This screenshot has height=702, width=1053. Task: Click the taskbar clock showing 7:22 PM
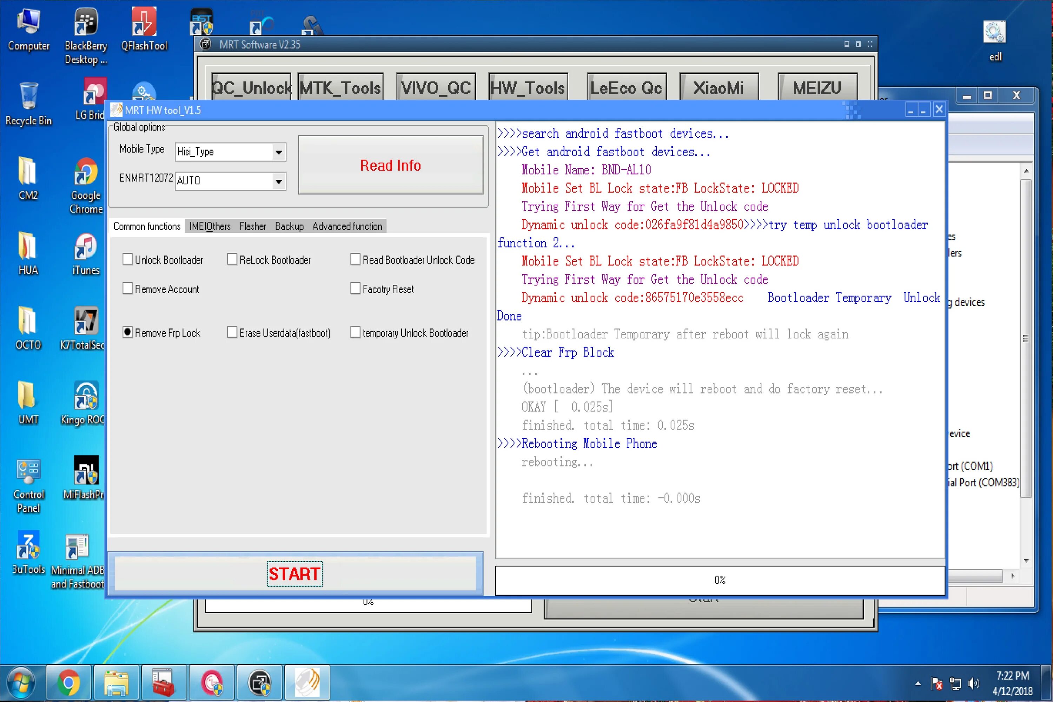point(1013,683)
